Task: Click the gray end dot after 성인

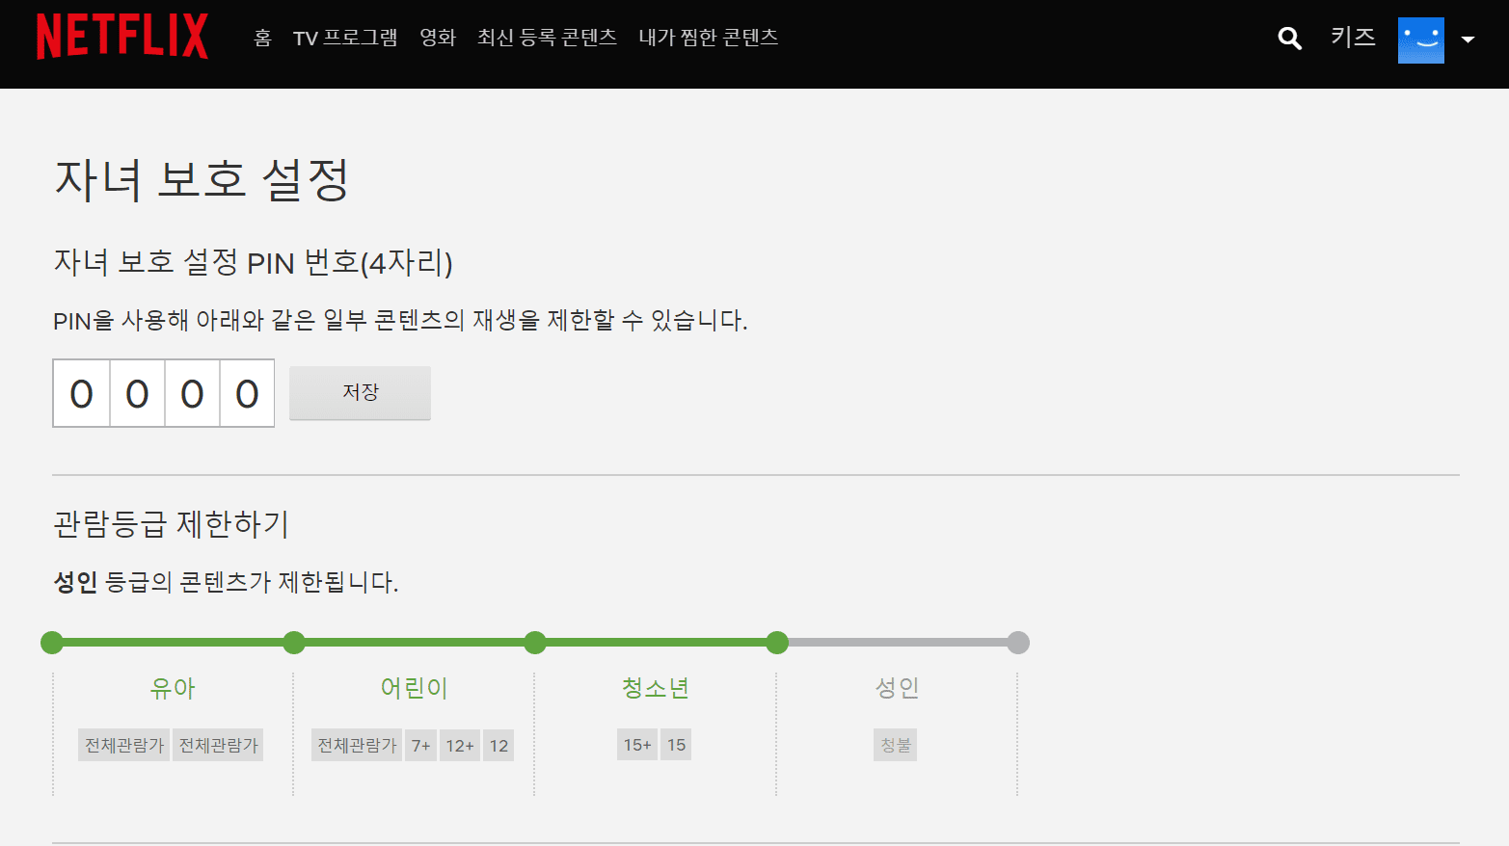Action: coord(1018,643)
